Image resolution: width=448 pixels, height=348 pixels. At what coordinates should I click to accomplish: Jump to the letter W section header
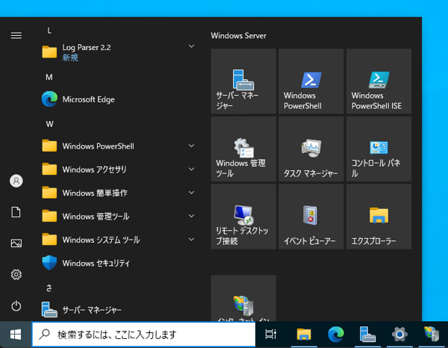[x=49, y=124]
